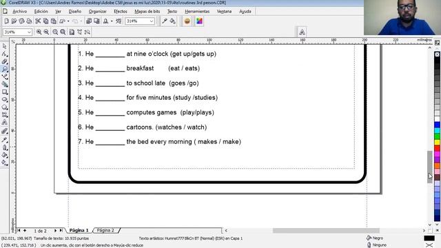Select the Freehand curve tool
This screenshot has width=441, height=248.
pos(5,76)
